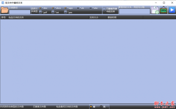Maximize the 在文件中查找文本 window

click(x=164, y=3)
